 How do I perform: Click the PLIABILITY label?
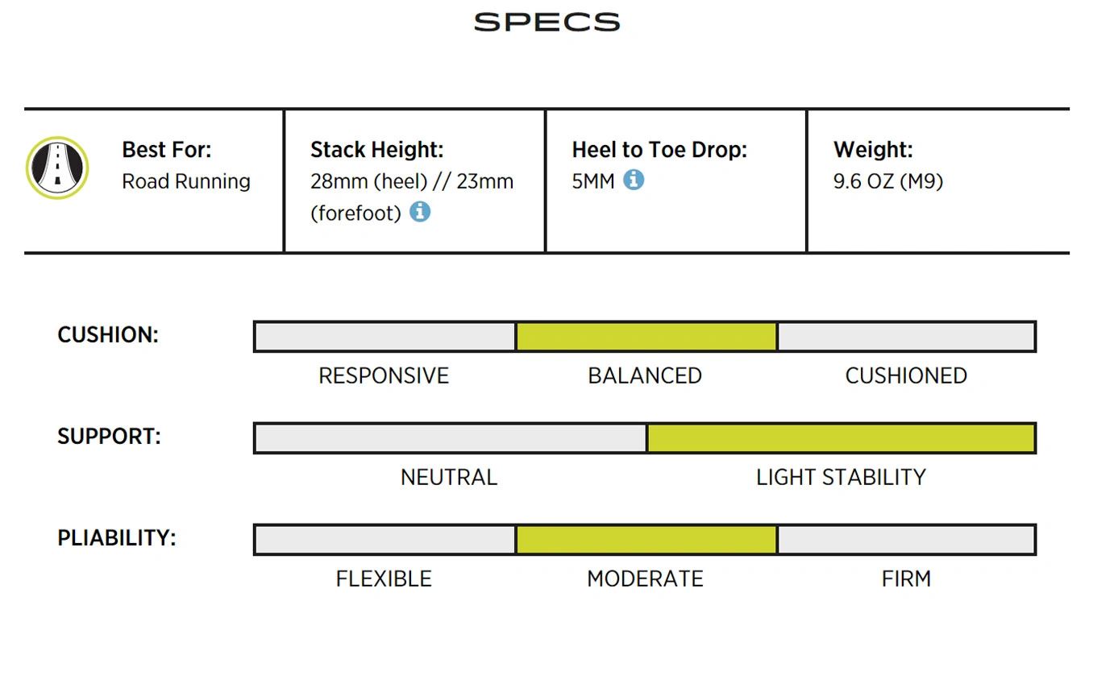click(117, 538)
